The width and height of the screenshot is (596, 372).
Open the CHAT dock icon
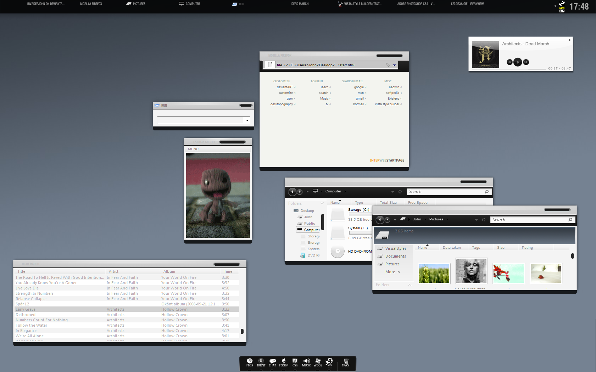(x=272, y=362)
